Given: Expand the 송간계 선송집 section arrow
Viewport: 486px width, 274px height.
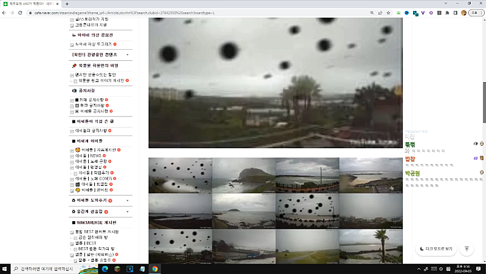Looking at the screenshot, I should [128, 211].
